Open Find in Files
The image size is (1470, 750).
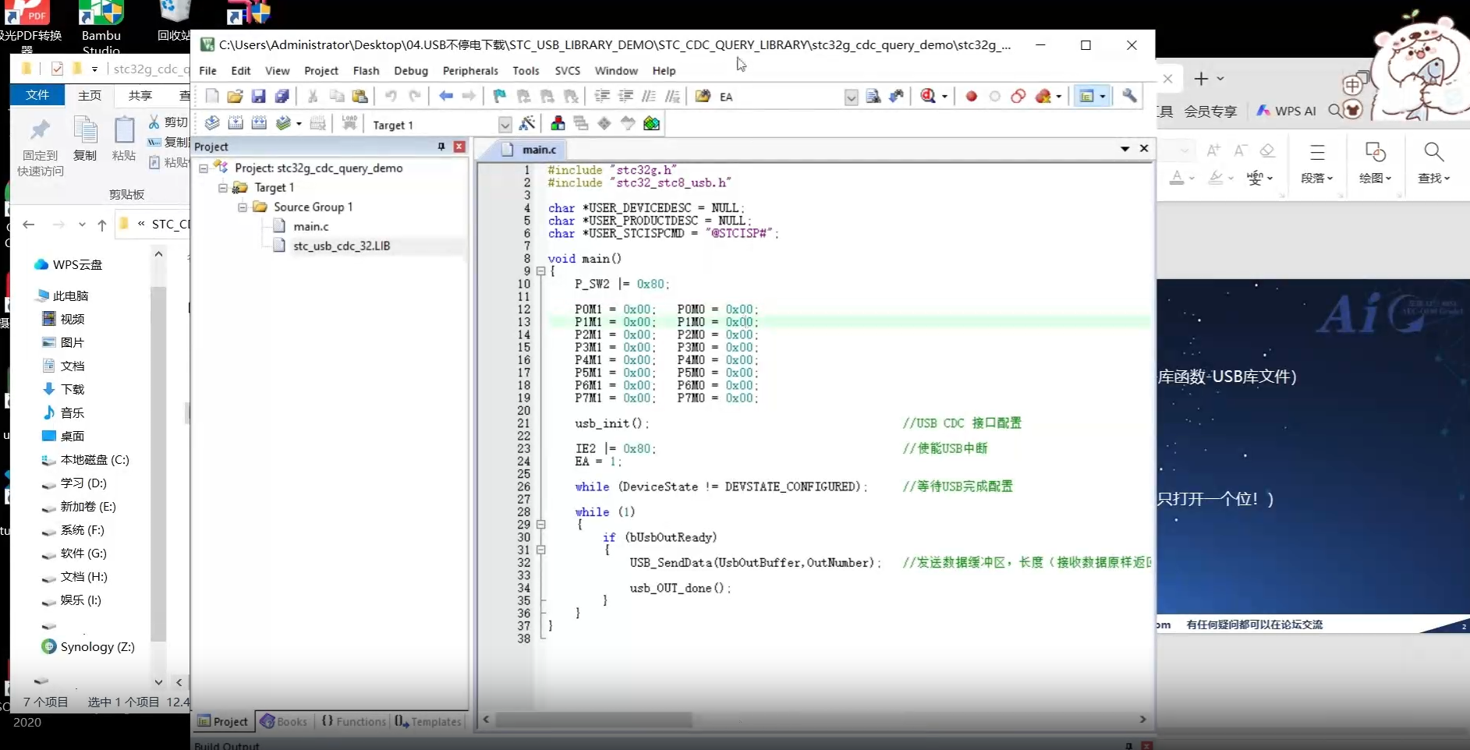pos(703,96)
